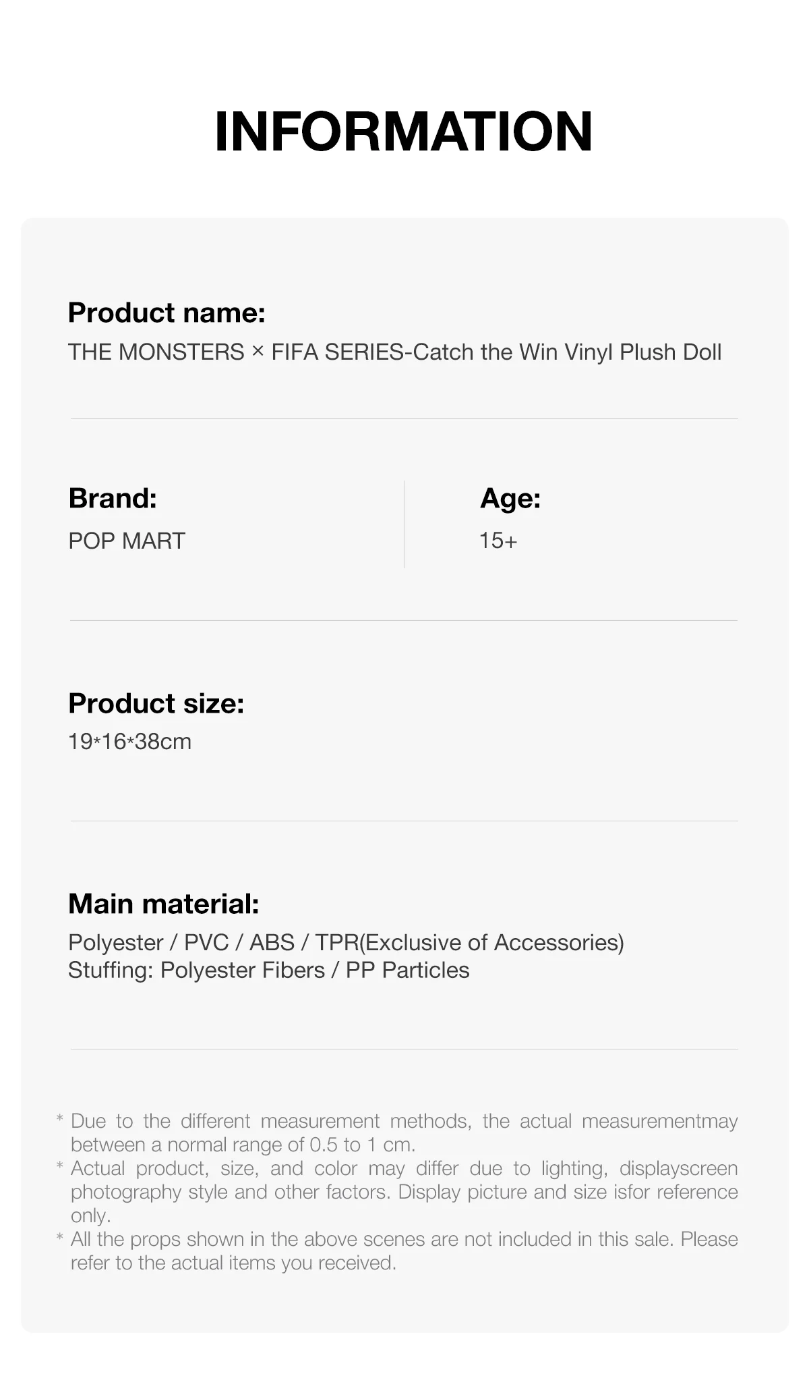
Task: Click the Product size label
Action: (156, 703)
